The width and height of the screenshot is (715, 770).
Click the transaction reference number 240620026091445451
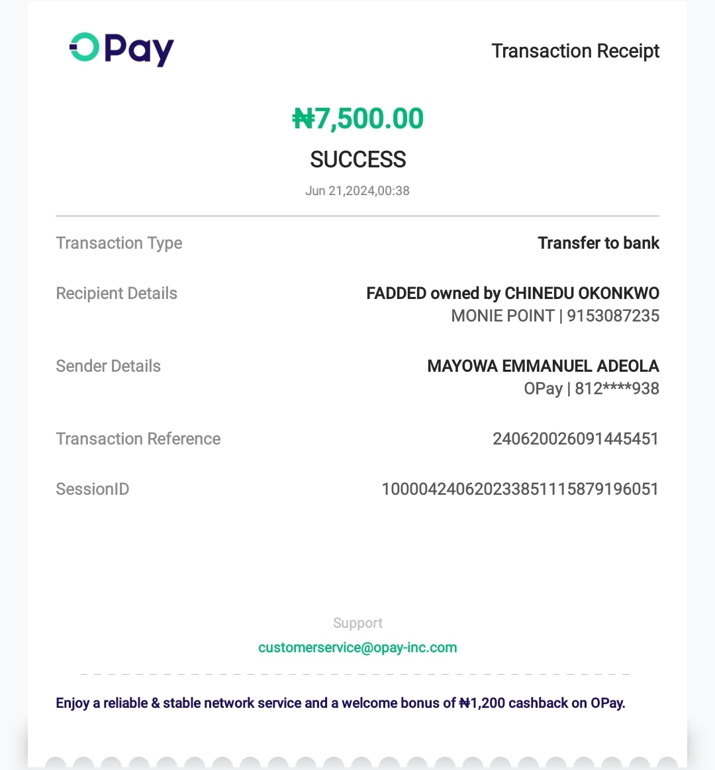pyautogui.click(x=575, y=439)
